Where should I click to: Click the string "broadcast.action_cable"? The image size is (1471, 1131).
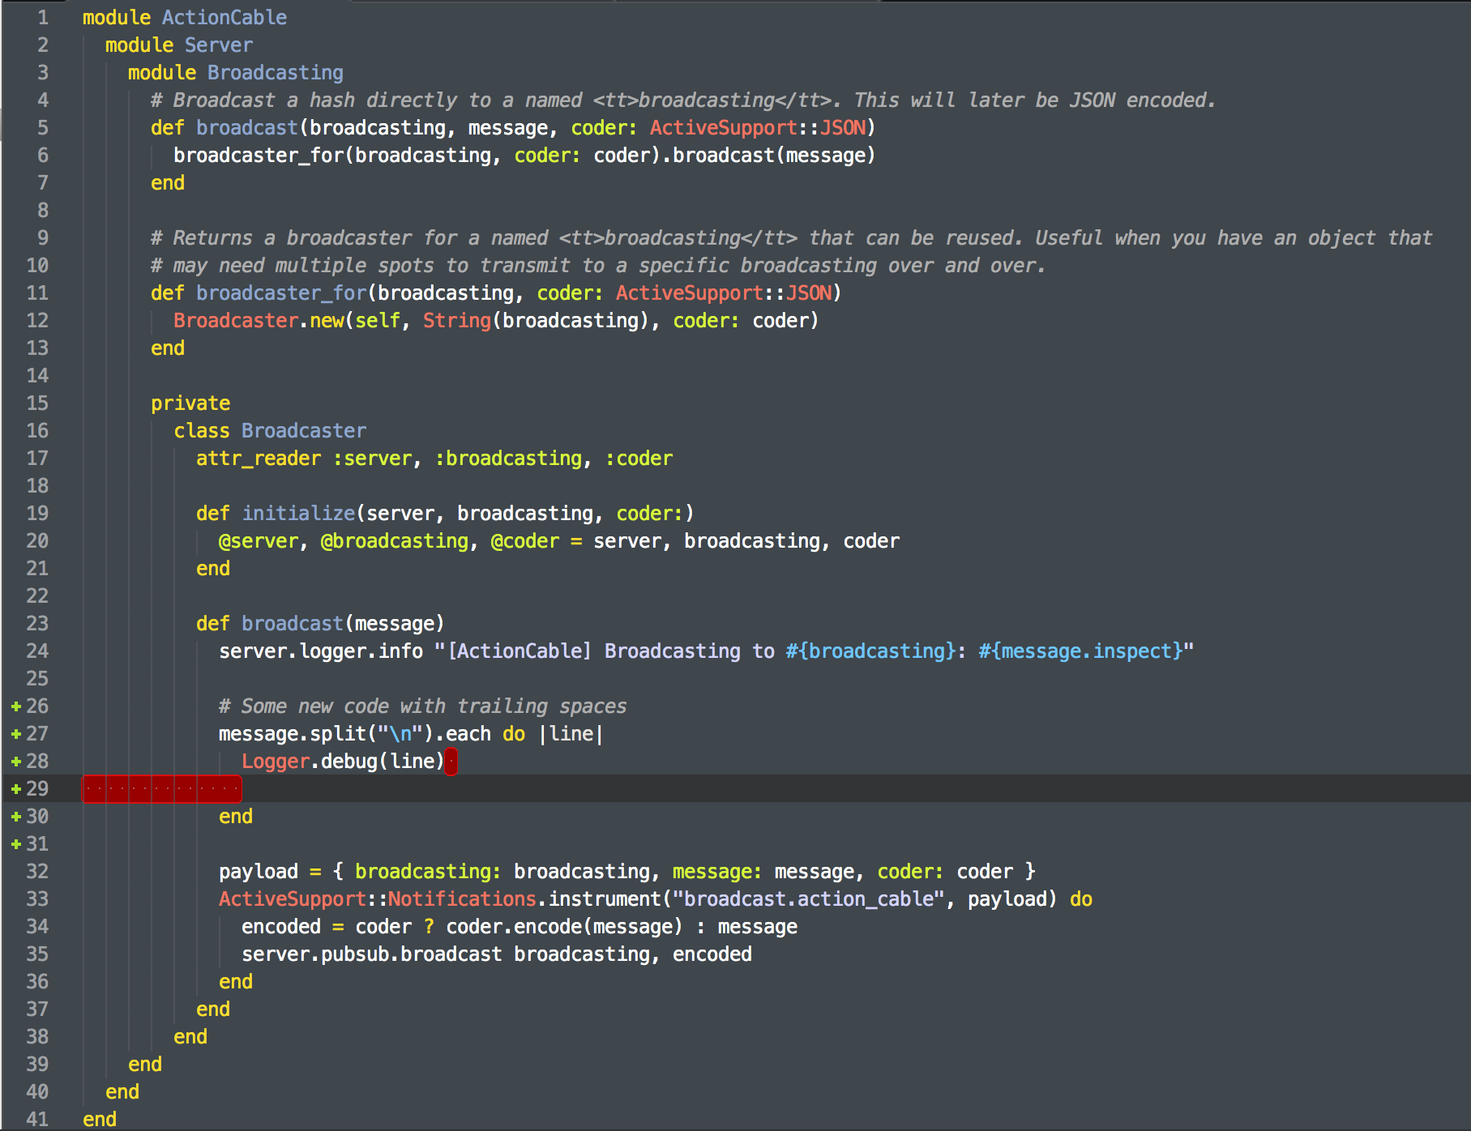(x=809, y=899)
